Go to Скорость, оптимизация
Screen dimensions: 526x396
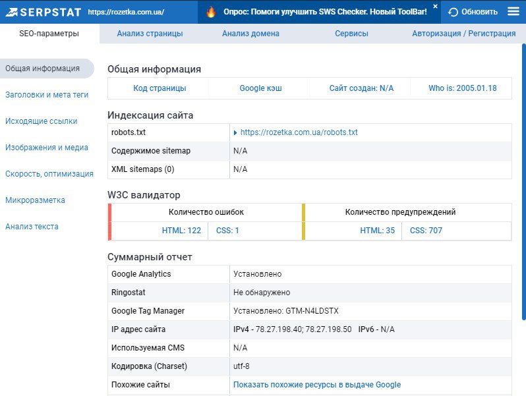coord(49,174)
